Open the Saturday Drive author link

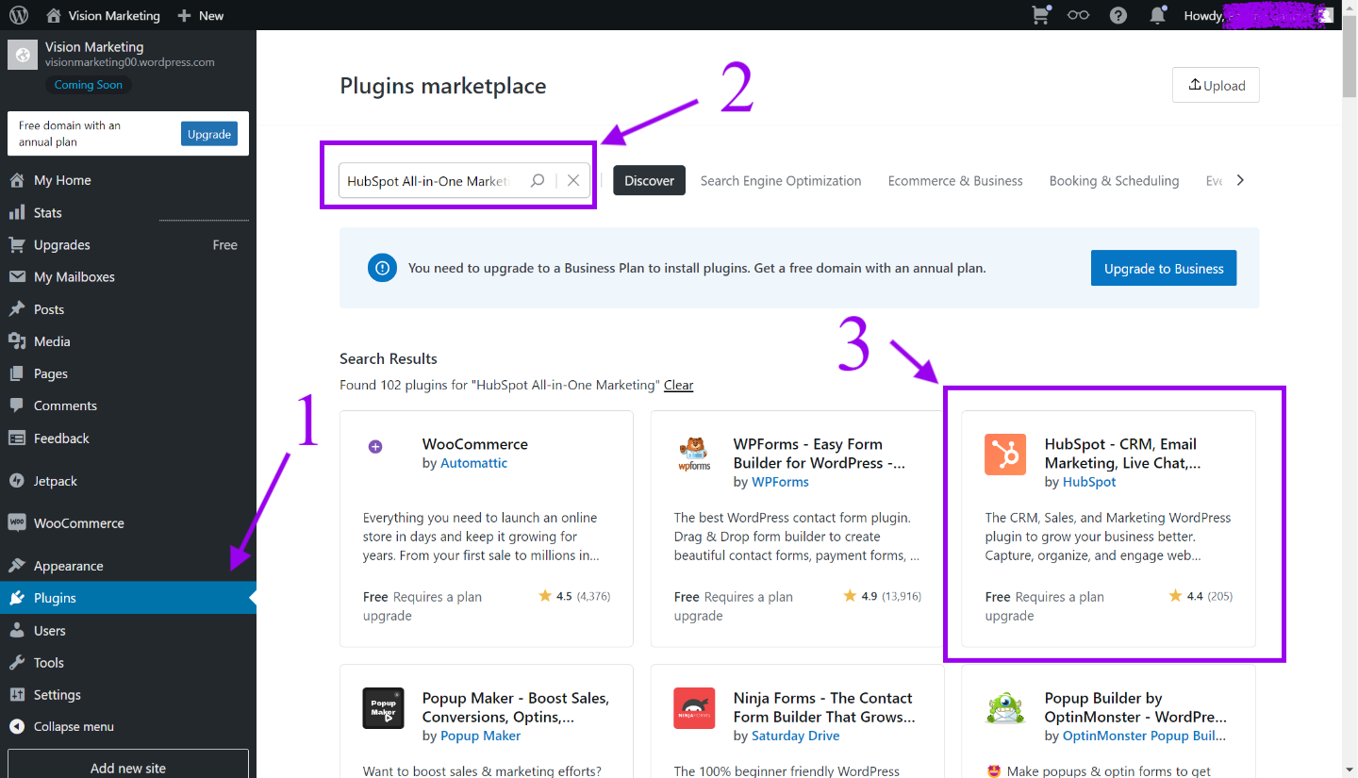pyautogui.click(x=795, y=736)
